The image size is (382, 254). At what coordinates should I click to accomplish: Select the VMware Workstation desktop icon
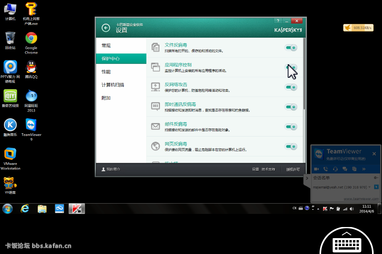tap(10, 159)
